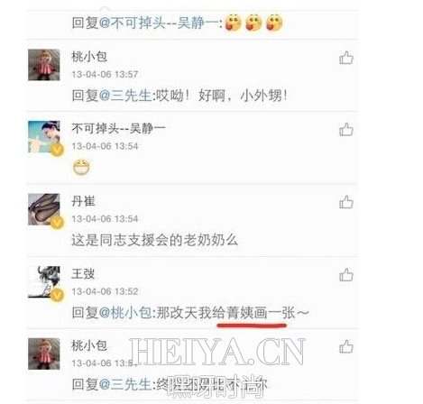Open @三先生 mention in bottom comment
Screen dimensions: 423x404
tap(125, 384)
